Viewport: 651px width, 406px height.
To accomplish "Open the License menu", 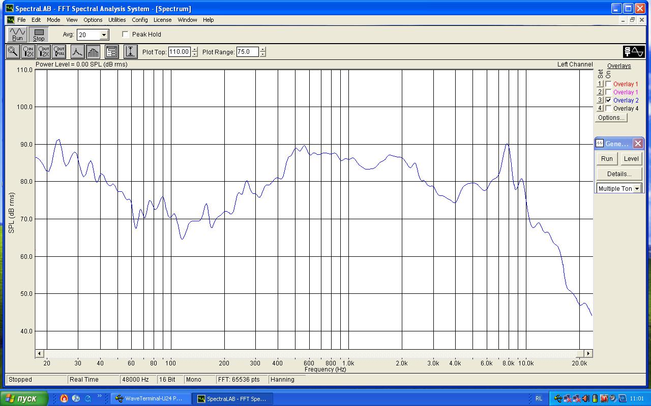I will (163, 20).
